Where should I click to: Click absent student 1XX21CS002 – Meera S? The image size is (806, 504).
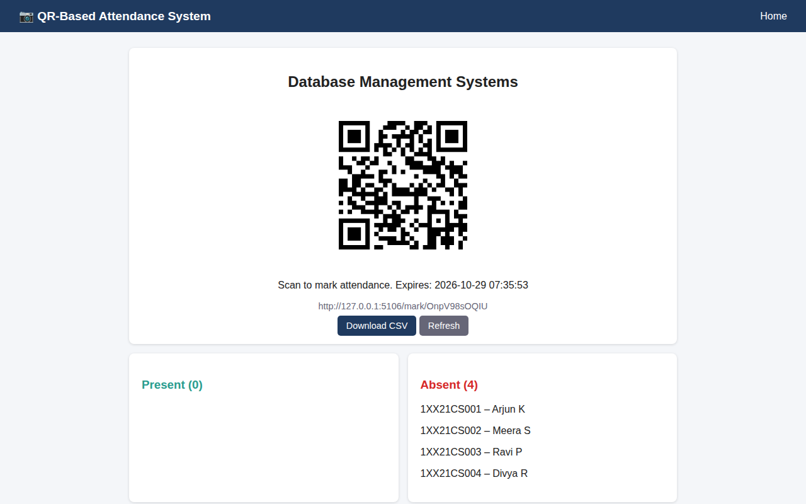pos(475,431)
